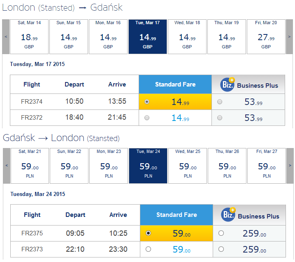Click the return Business Plus Biz icon

pyautogui.click(x=228, y=214)
